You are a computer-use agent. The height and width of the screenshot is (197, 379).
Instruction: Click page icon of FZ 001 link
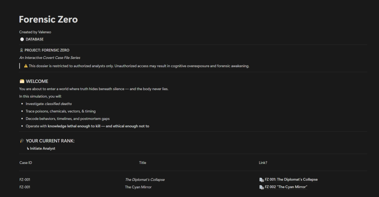coord(261,180)
